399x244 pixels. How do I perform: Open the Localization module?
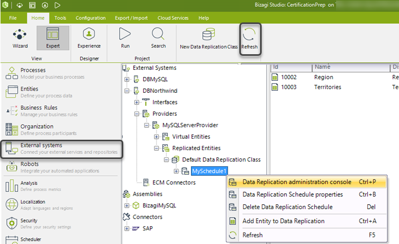(x=61, y=205)
